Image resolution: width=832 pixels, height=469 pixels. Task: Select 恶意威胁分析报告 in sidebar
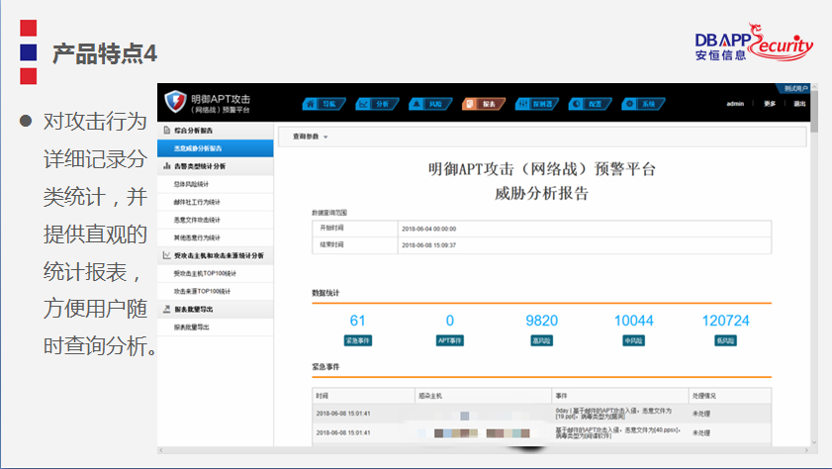(216, 148)
